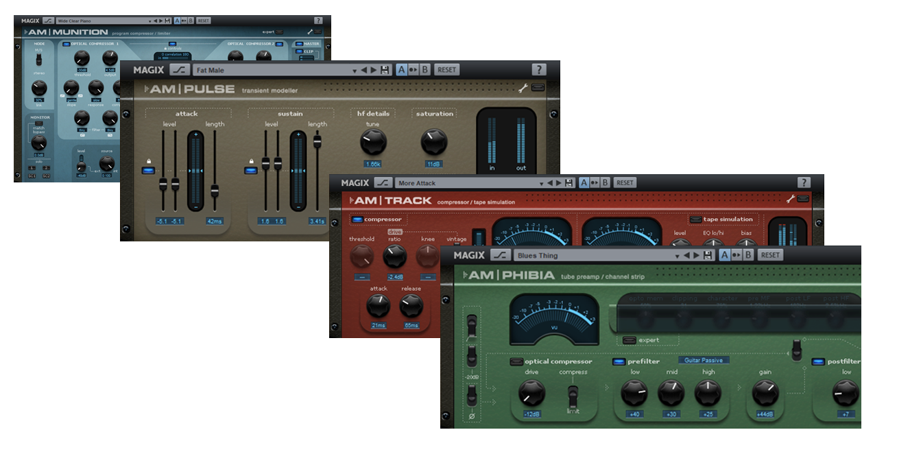This screenshot has width=921, height=467.
Task: Copy A to B in AM|Pulse
Action: 413,70
